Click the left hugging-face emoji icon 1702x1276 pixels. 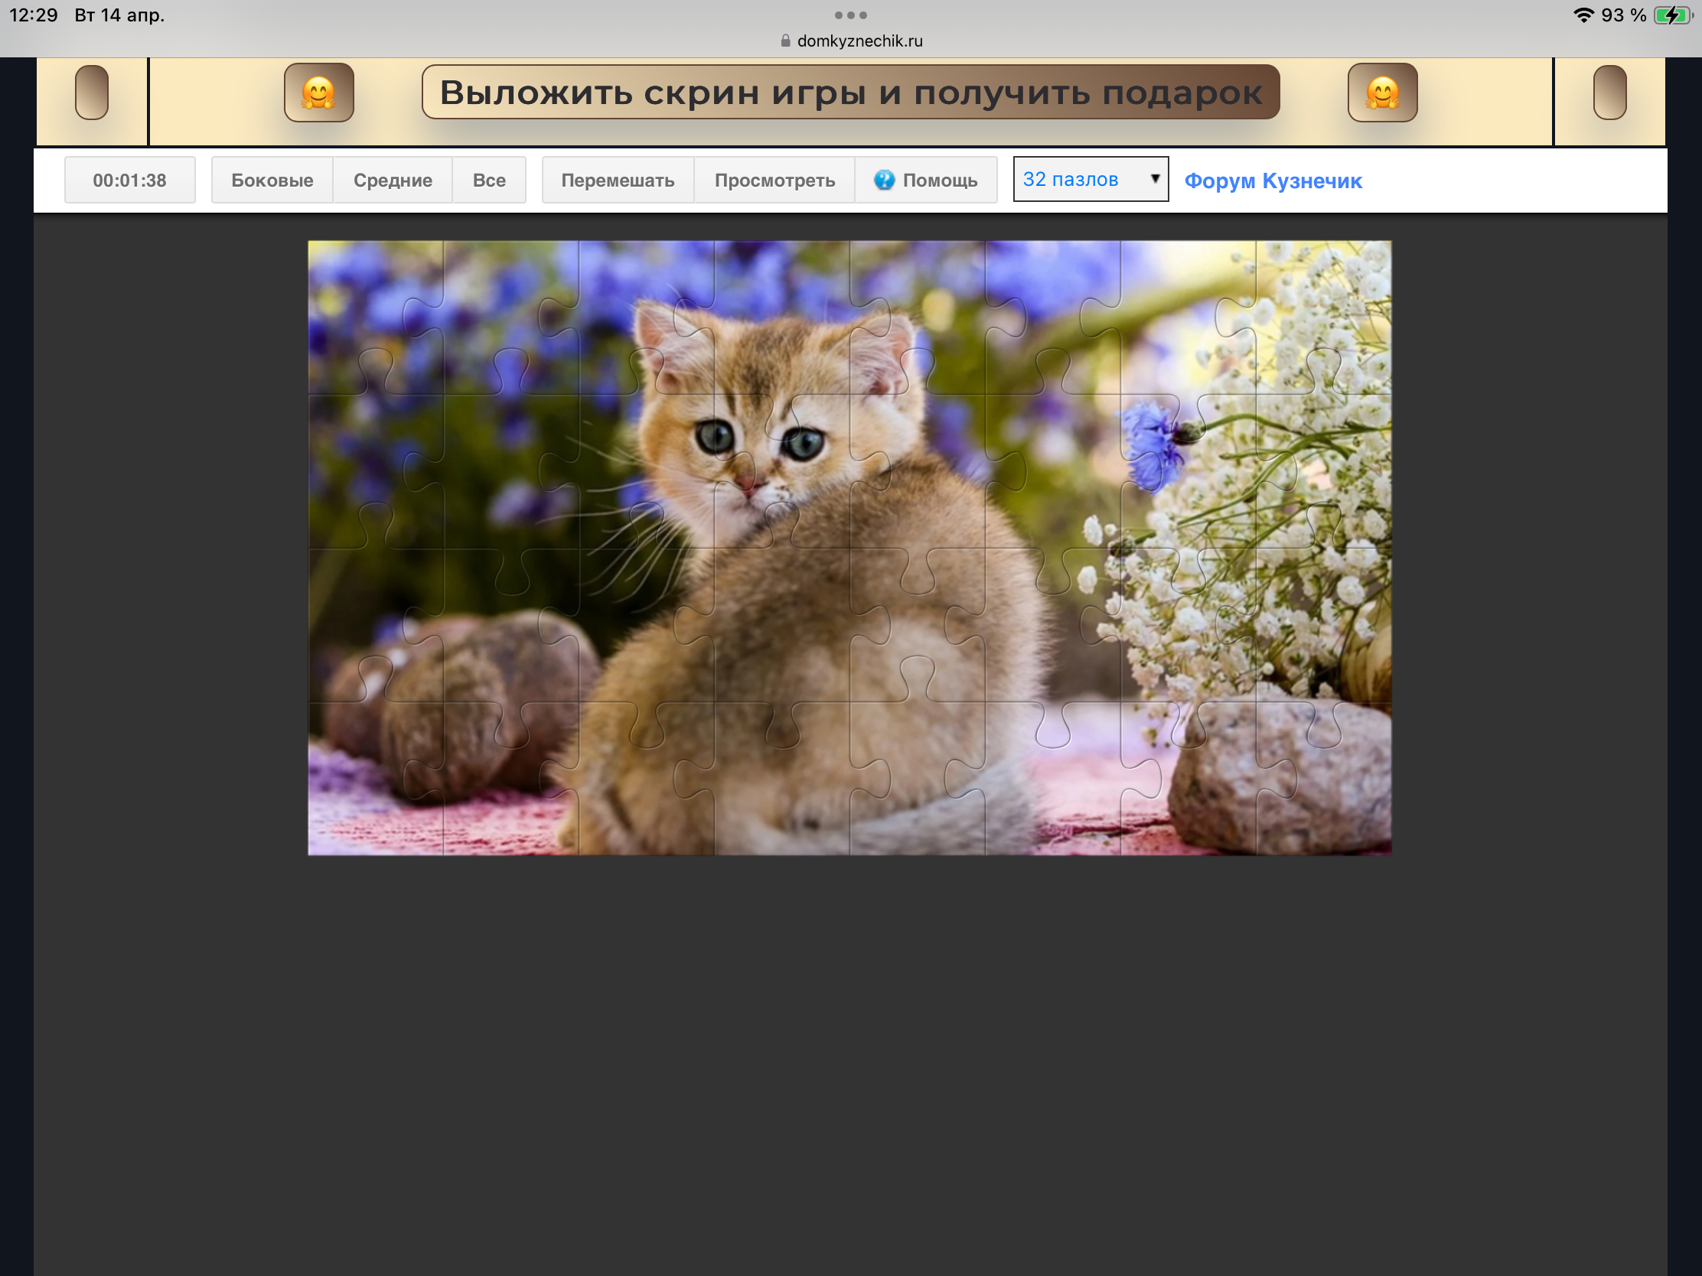tap(318, 93)
